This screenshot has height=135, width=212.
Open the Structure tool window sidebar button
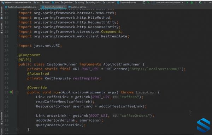point(2,131)
